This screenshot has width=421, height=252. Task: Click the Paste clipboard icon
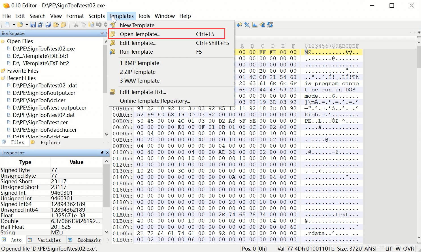(91, 25)
